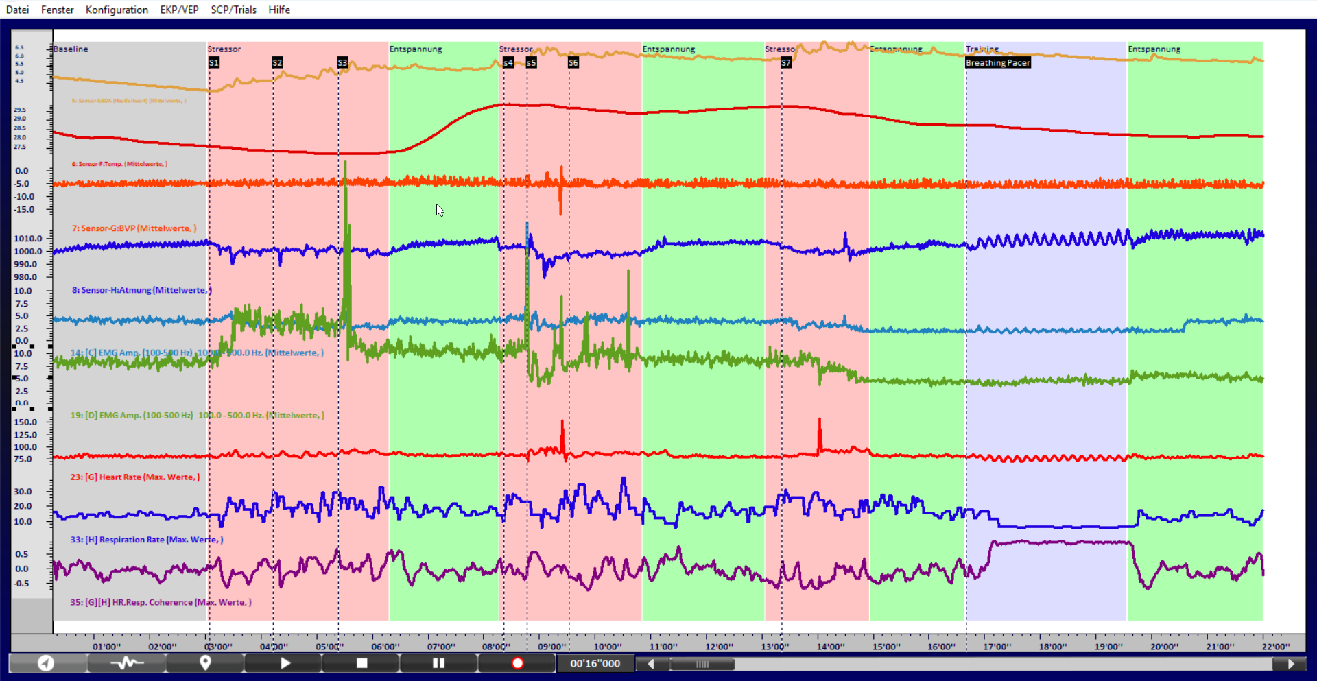This screenshot has width=1317, height=681.
Task: Open the Datei menu
Action: (17, 10)
